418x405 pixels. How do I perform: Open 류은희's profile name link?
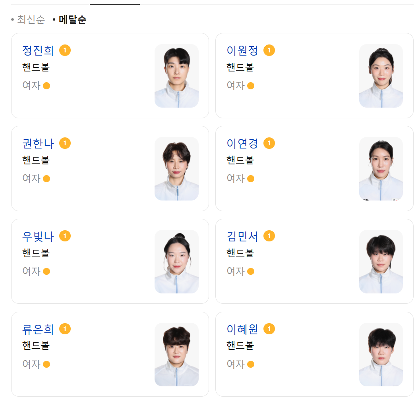[x=38, y=329]
